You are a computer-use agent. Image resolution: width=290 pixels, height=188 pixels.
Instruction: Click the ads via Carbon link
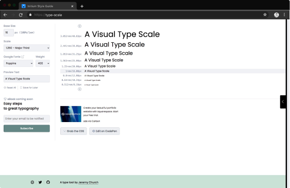pyautogui.click(x=92, y=121)
